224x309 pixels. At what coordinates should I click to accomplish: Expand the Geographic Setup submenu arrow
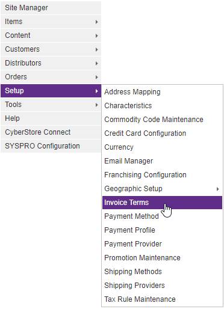click(218, 189)
